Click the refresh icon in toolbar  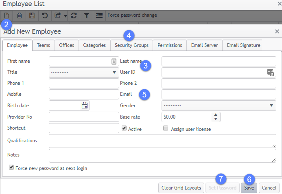(x=74, y=15)
